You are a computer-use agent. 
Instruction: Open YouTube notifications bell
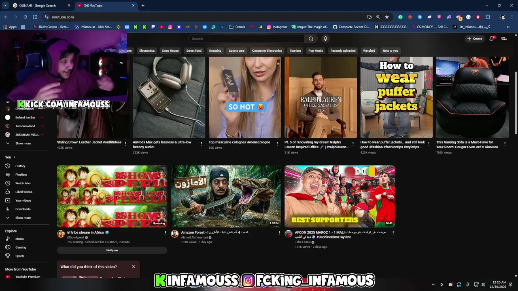tap(491, 39)
